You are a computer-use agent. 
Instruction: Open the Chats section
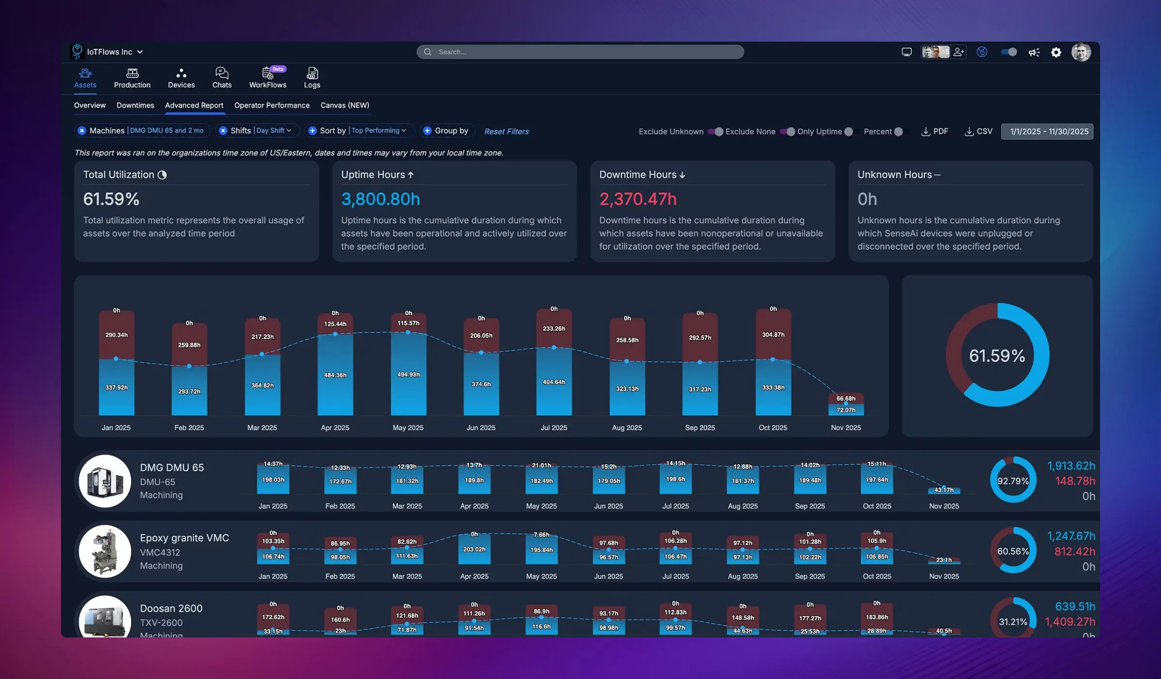(222, 77)
